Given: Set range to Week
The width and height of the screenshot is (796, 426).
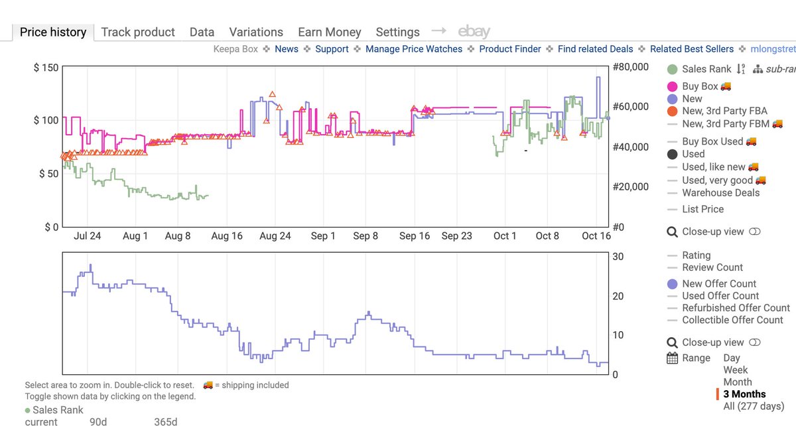Looking at the screenshot, I should pyautogui.click(x=736, y=370).
